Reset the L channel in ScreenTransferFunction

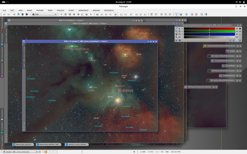[x=237, y=37]
